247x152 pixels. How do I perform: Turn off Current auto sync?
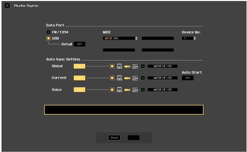79,78
